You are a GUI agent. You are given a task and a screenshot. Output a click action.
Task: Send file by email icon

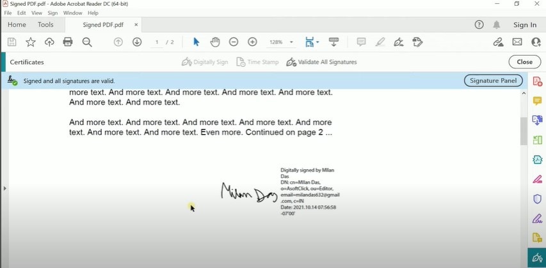point(517,42)
